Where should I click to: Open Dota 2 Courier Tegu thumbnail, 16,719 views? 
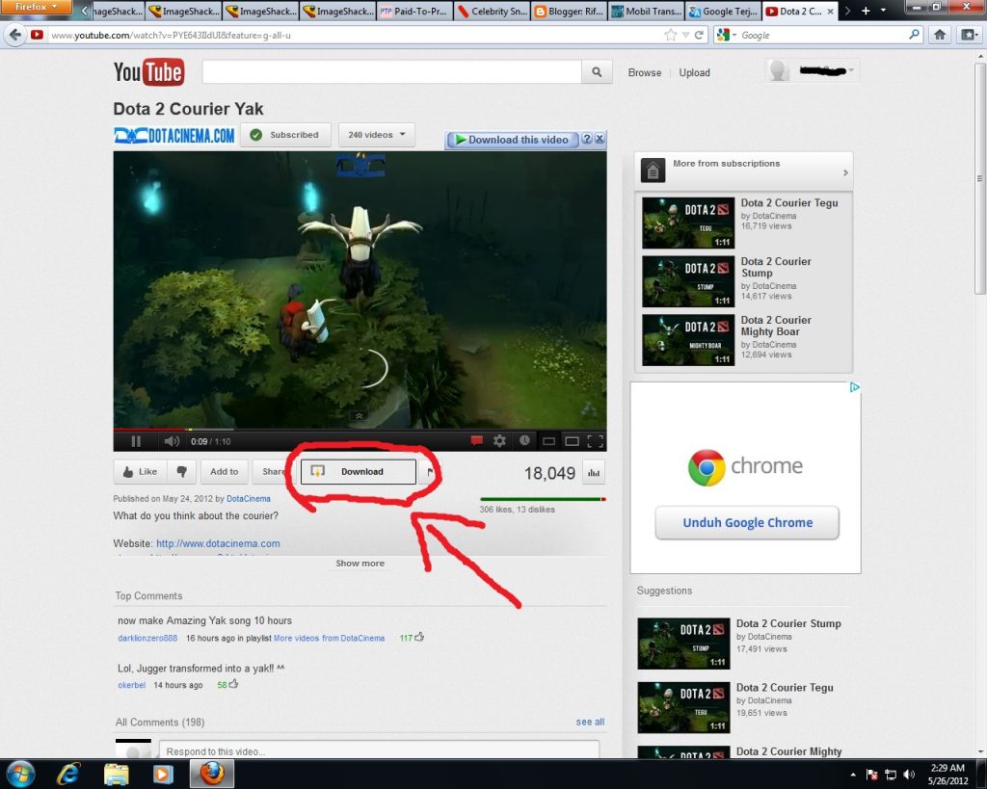[x=688, y=223]
